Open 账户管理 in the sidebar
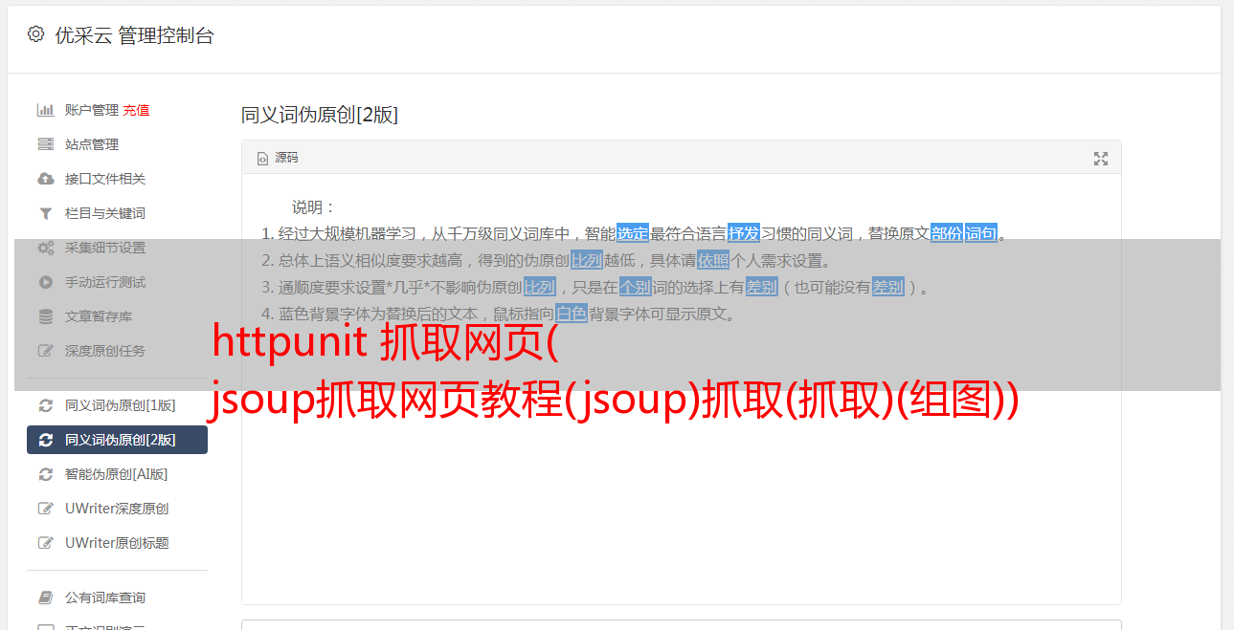The height and width of the screenshot is (630, 1234). point(92,110)
